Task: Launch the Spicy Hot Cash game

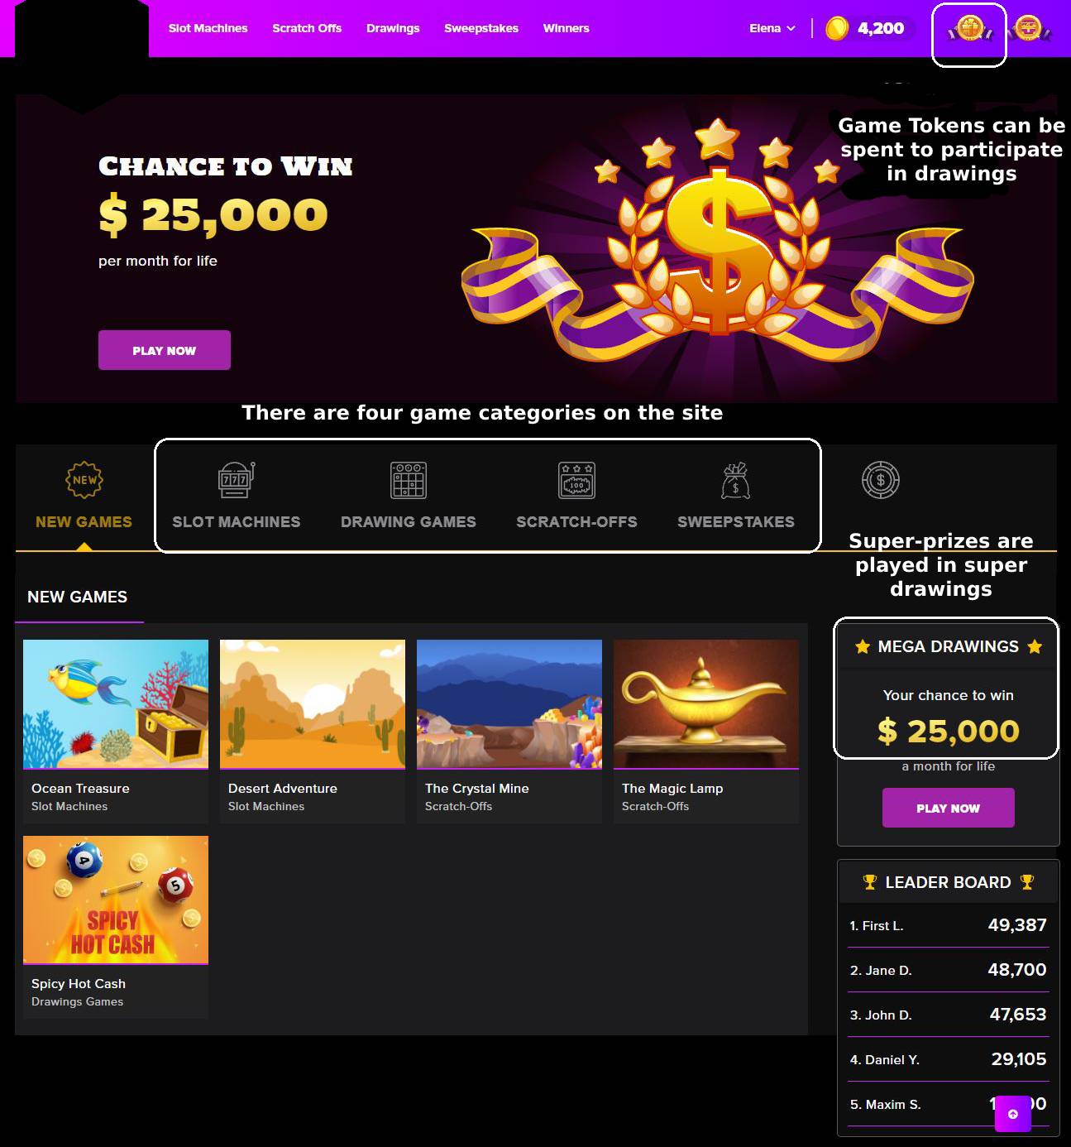Action: point(116,900)
